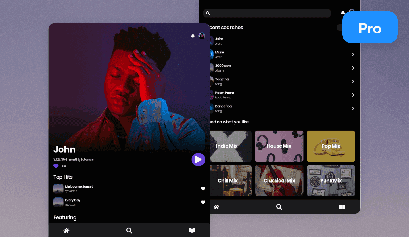Open the Every Day track thumbnail

[59, 202]
